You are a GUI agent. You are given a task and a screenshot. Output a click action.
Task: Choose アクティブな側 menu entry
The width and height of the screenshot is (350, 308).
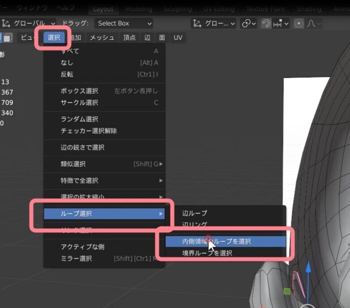coord(104,247)
